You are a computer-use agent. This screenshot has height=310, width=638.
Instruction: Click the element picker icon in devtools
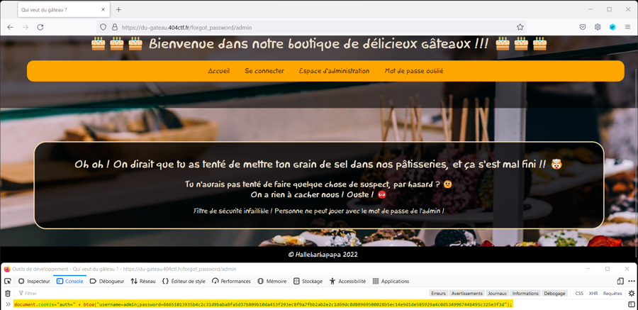[8, 281]
